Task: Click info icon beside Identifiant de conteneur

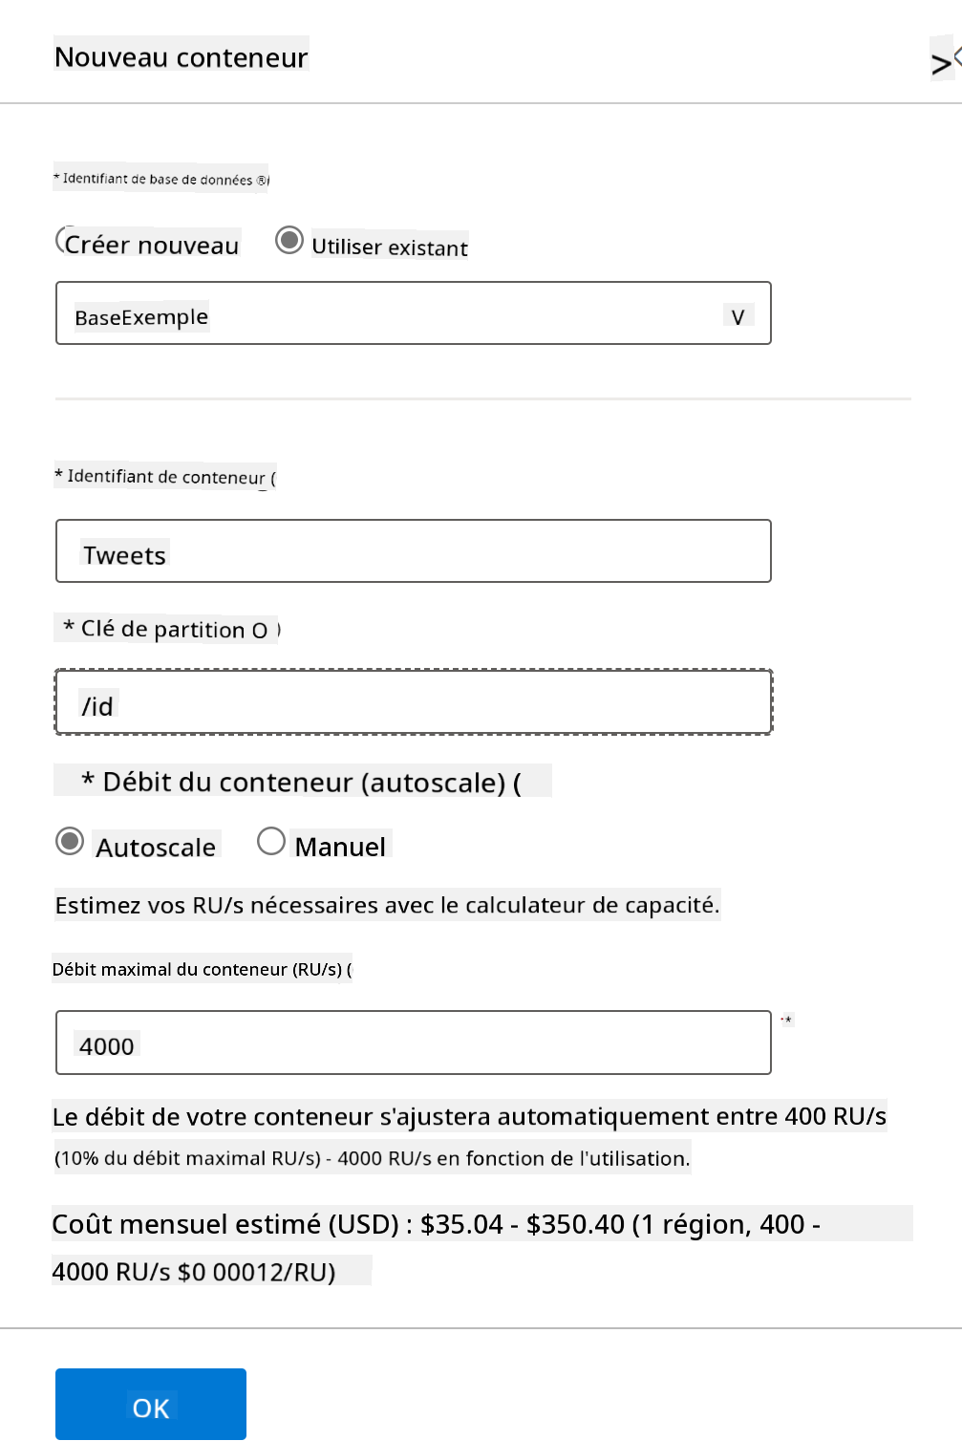Action: (x=272, y=478)
